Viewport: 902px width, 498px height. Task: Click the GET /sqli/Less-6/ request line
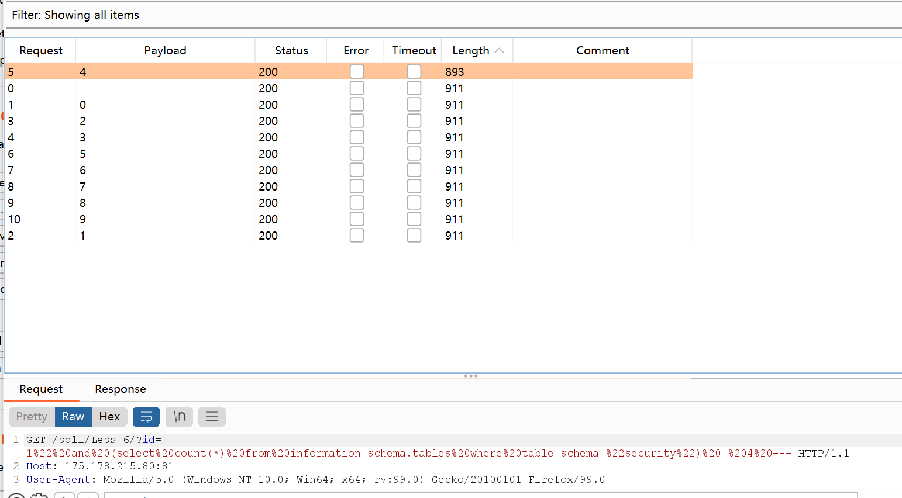[x=94, y=440]
